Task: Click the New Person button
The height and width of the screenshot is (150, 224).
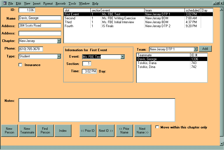Action: pos(10,131)
